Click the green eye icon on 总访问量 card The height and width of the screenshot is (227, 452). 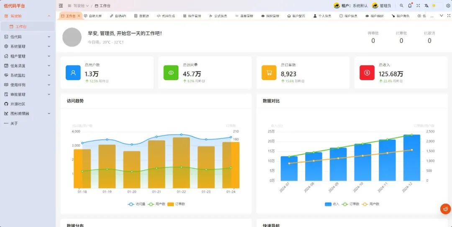pyautogui.click(x=171, y=73)
